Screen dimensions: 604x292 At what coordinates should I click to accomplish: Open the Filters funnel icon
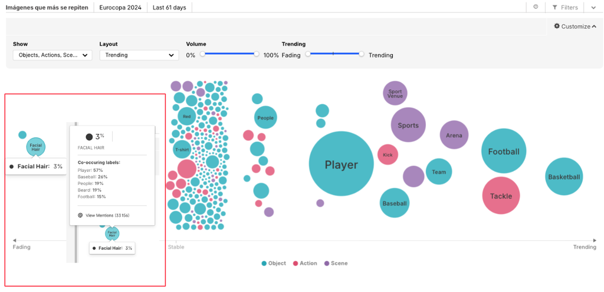click(x=554, y=8)
